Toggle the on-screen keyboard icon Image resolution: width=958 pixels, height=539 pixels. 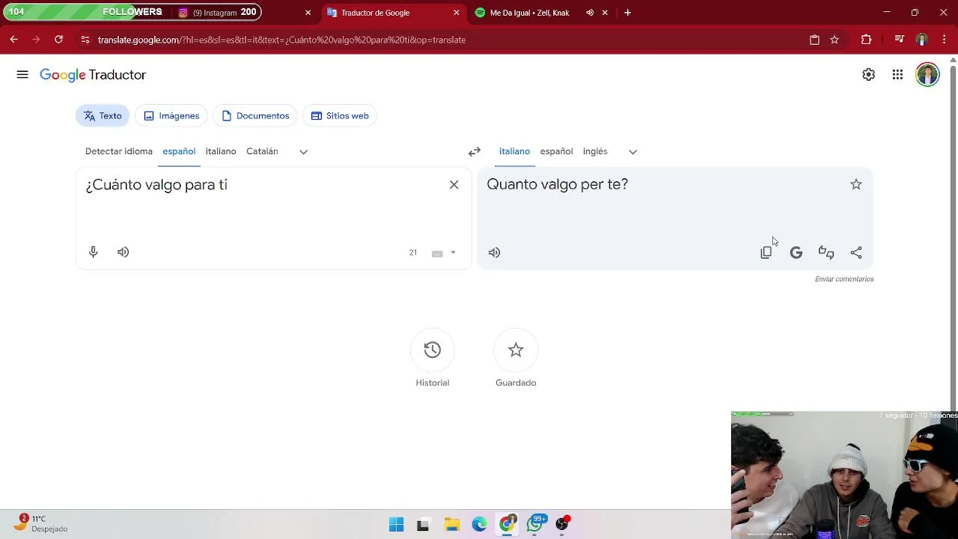[x=437, y=253]
